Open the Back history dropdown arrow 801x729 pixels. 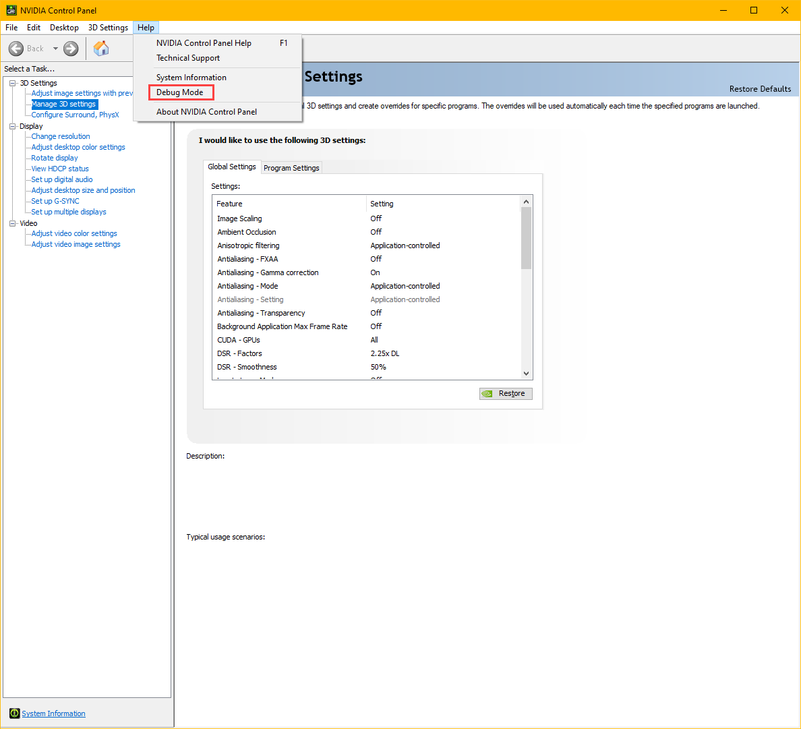pyautogui.click(x=55, y=49)
